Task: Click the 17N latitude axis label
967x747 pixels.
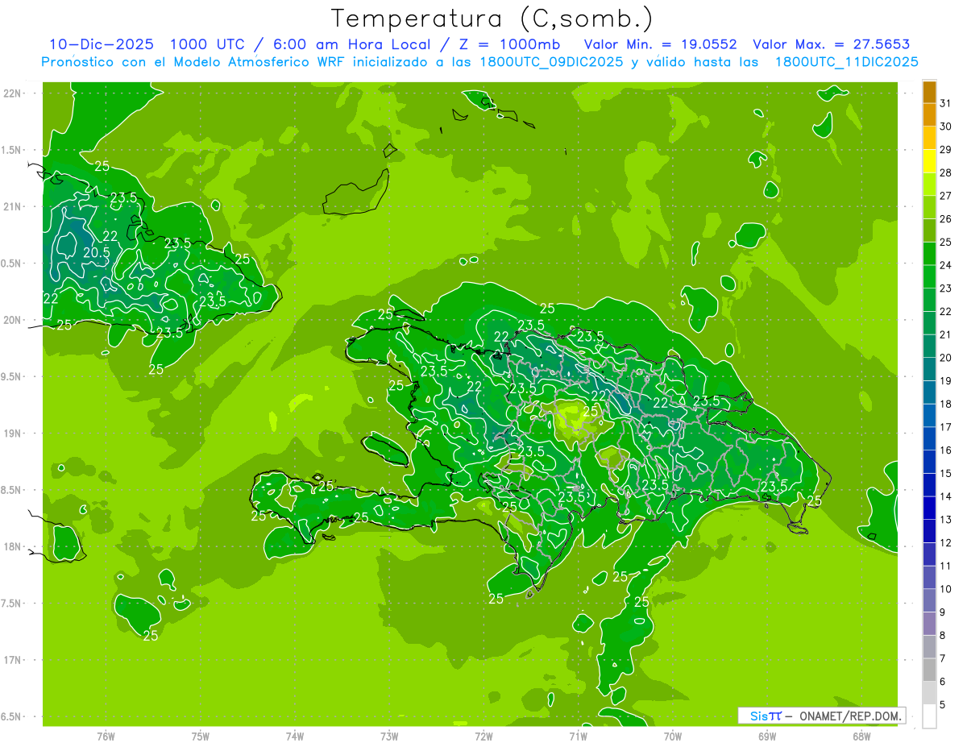Action: point(14,660)
